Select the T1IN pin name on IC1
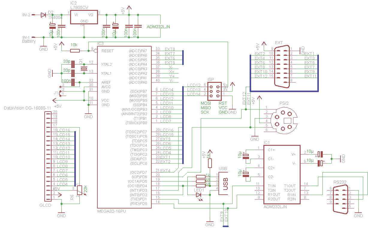This screenshot has height=228, width=368. 272,186
